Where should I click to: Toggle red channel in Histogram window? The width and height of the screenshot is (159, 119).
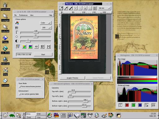point(127,105)
